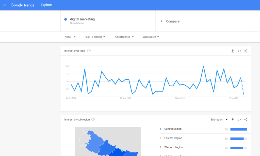Click the plus icon beside Compare
Viewport: 260px width, 156px height.
coord(161,21)
